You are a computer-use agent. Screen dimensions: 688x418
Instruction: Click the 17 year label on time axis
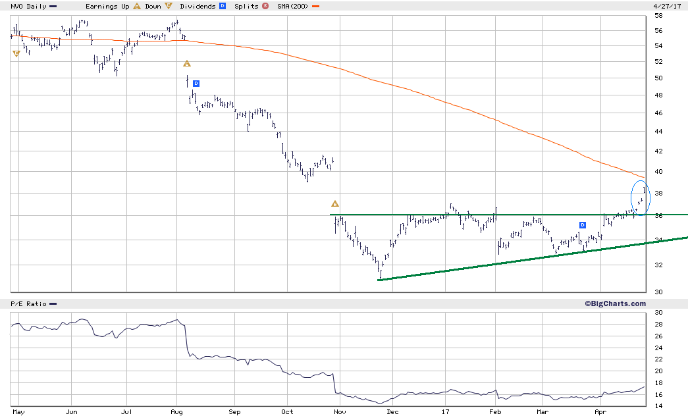tap(445, 412)
